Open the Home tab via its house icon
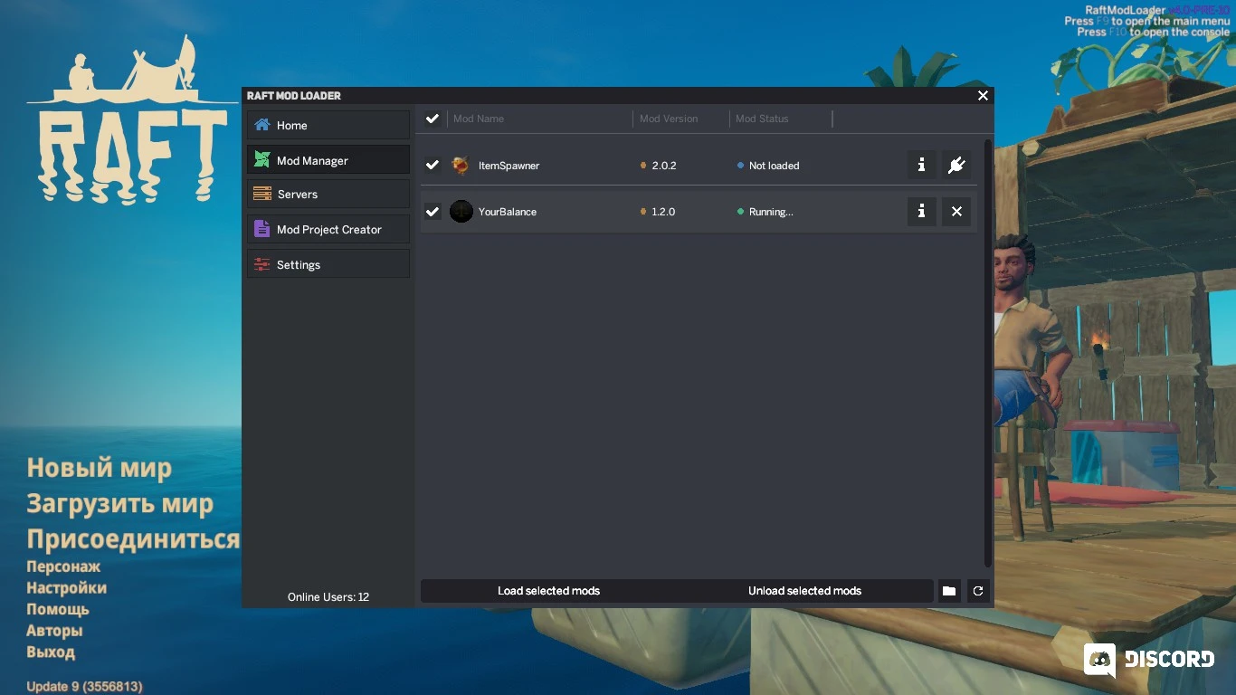Screen dimensions: 1236x695 [263, 125]
